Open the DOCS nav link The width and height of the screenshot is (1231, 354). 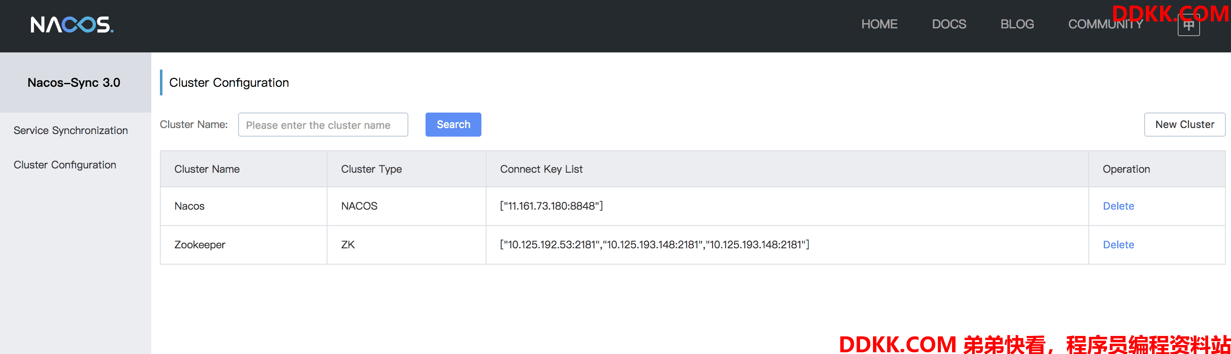click(949, 24)
